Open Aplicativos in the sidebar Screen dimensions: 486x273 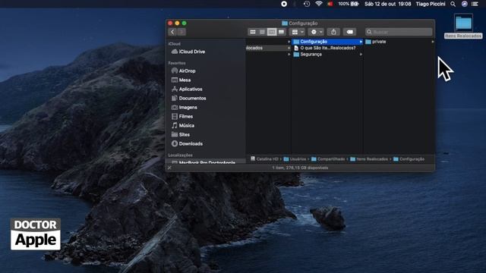tap(187, 89)
